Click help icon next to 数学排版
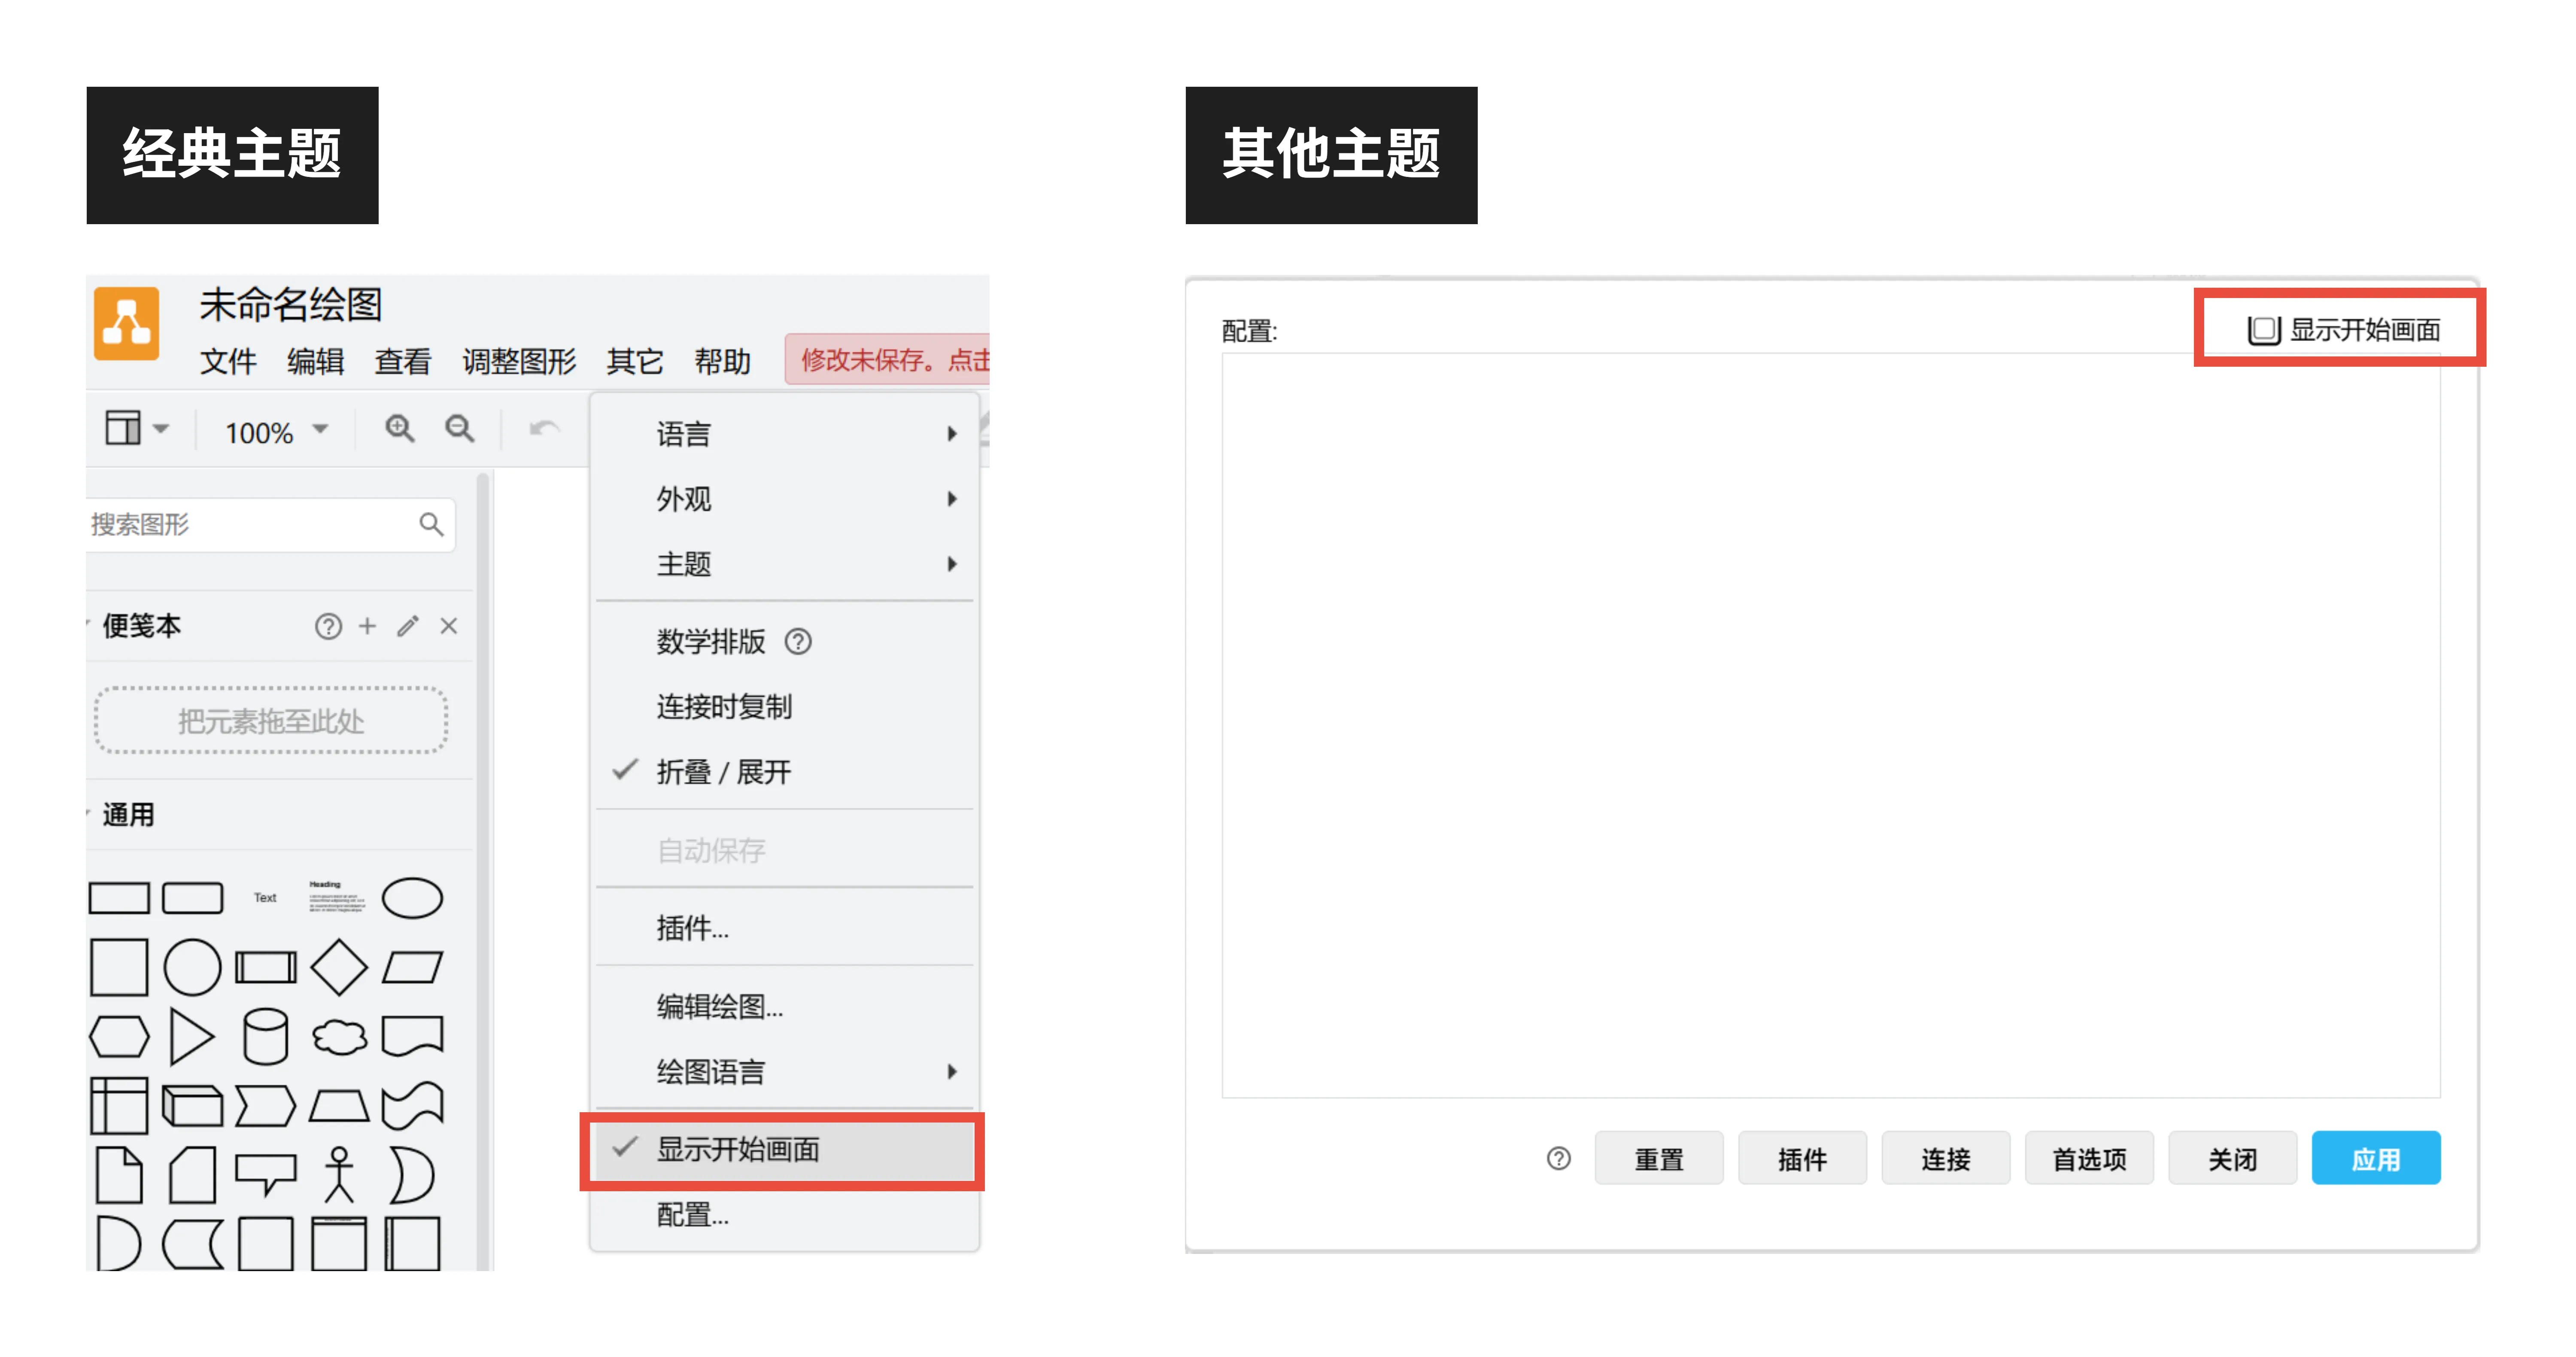Image resolution: width=2576 pixels, height=1357 pixels. click(798, 641)
